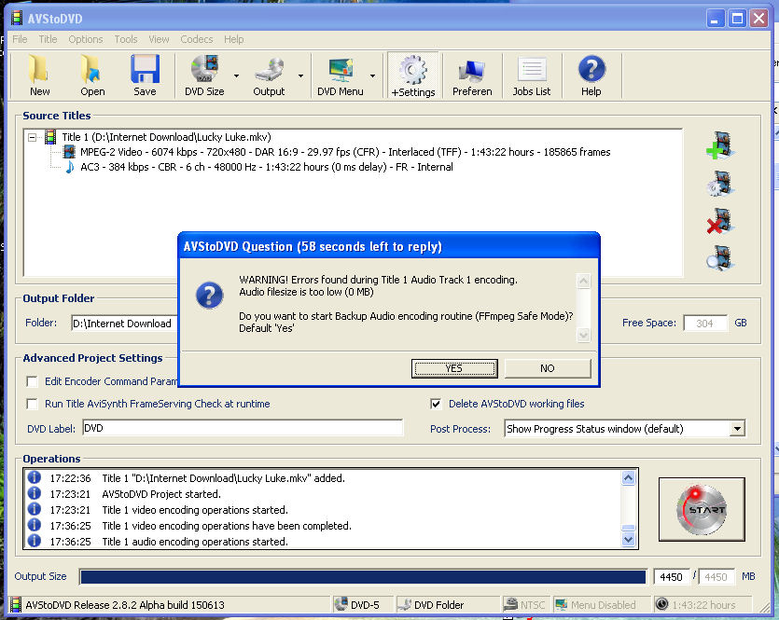Screen dimensions: 779x620
Task: Preview title with the magnifier film icon
Action: click(720, 258)
